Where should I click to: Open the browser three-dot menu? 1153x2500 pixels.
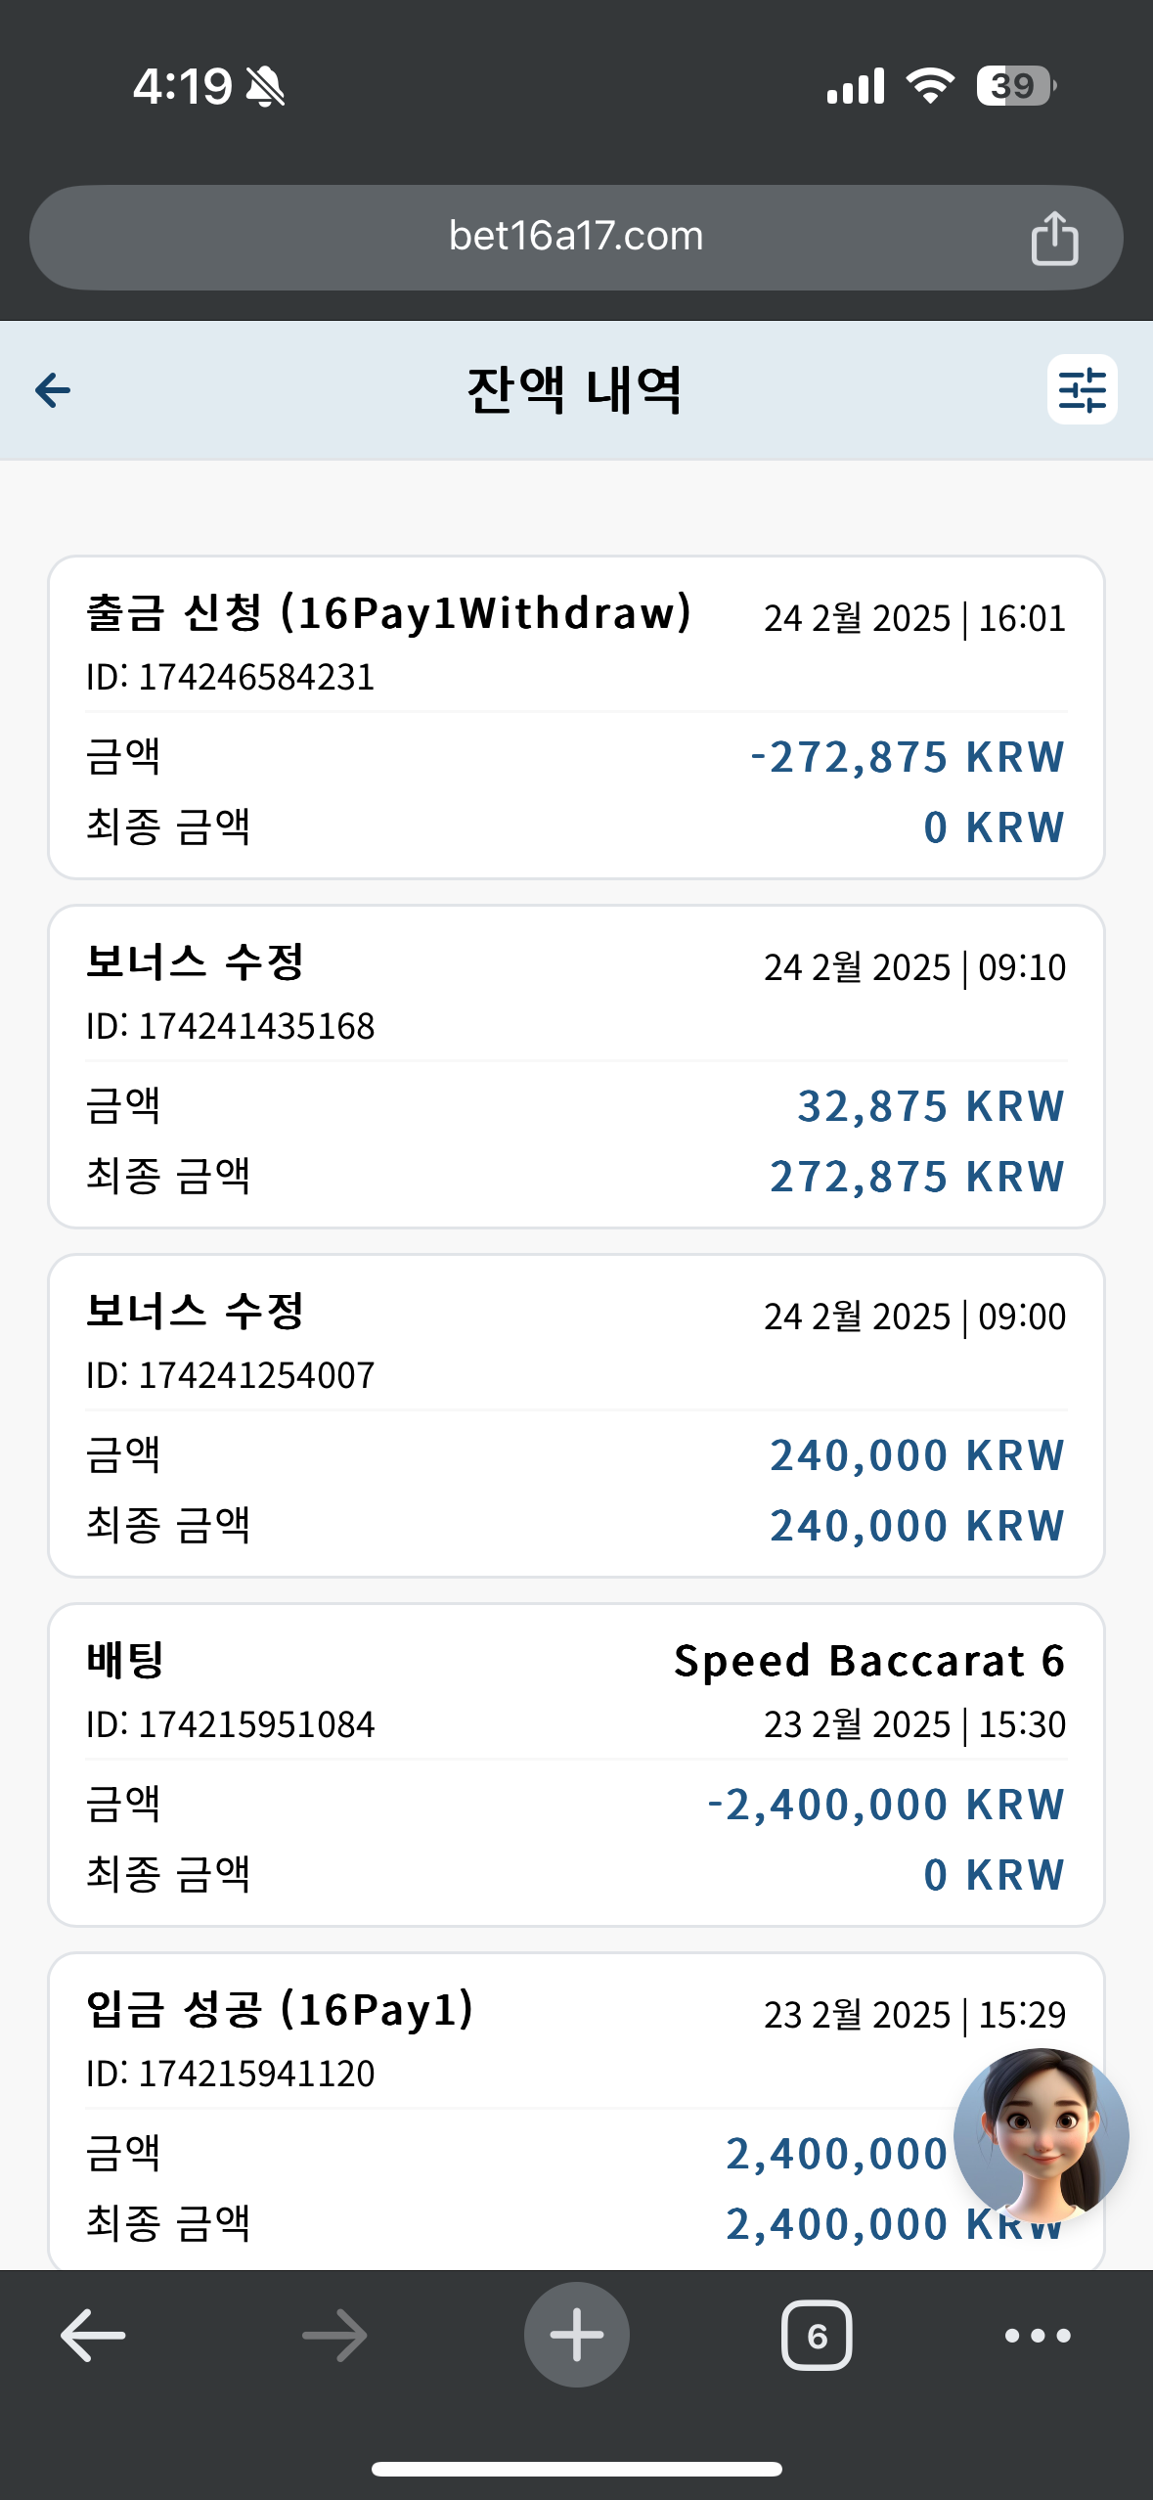coord(1038,2336)
